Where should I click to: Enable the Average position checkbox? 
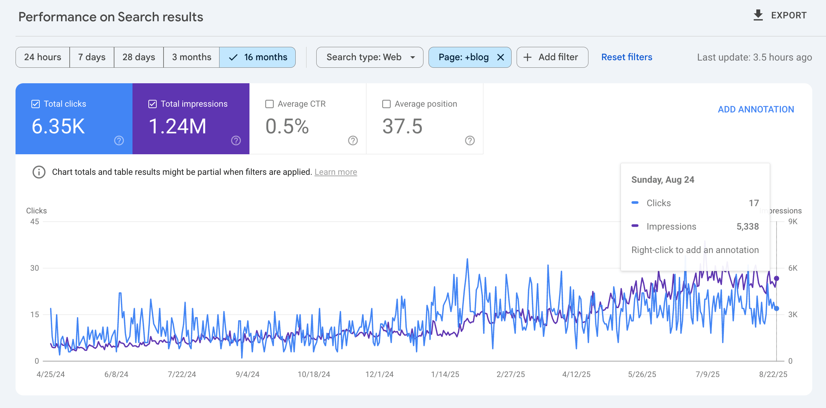(x=386, y=104)
